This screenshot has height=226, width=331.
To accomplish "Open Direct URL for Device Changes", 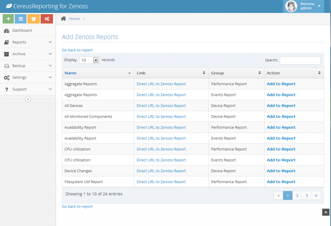I will 161,171.
